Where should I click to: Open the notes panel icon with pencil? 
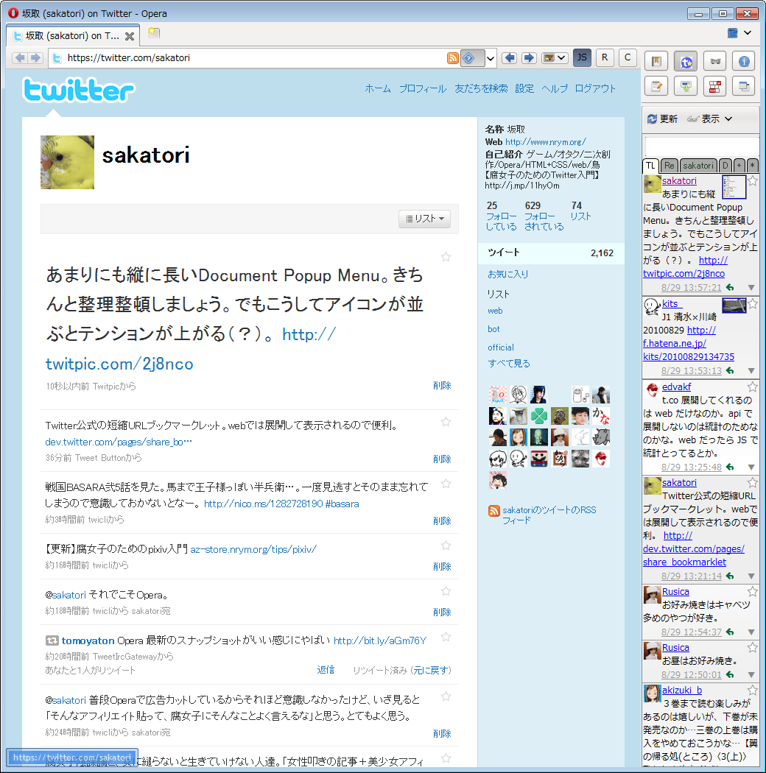click(x=656, y=86)
